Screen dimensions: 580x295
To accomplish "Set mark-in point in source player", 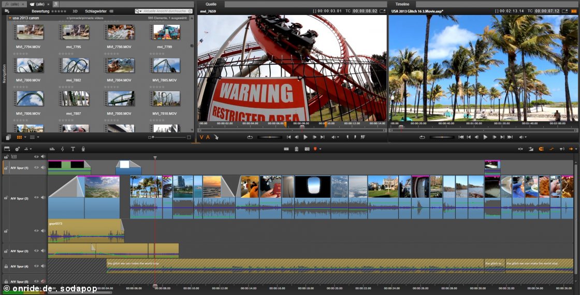I will coord(347,137).
